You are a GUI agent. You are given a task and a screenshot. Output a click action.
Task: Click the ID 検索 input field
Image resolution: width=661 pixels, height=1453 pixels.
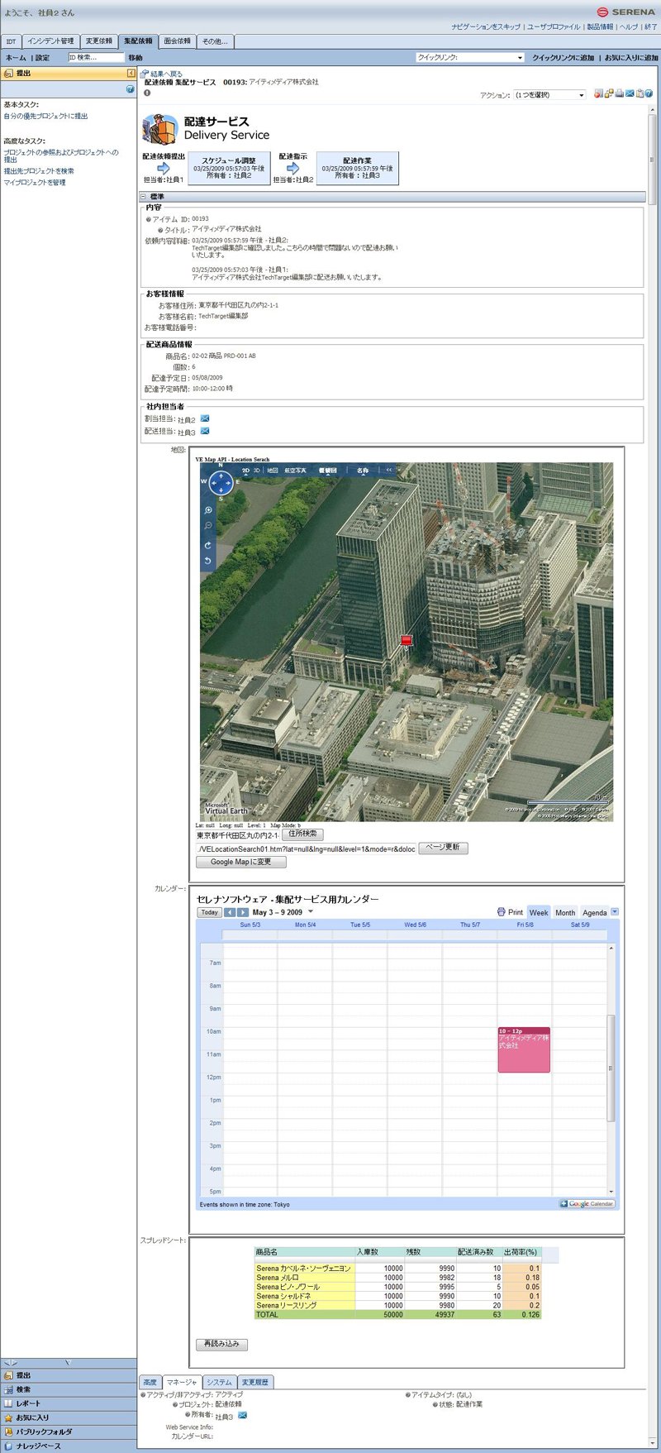point(96,58)
